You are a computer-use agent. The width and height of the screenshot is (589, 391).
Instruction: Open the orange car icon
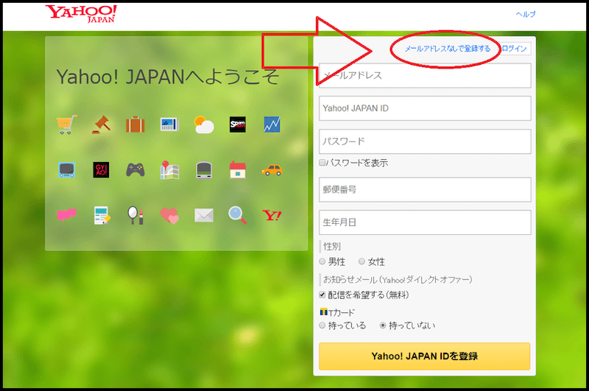(272, 170)
